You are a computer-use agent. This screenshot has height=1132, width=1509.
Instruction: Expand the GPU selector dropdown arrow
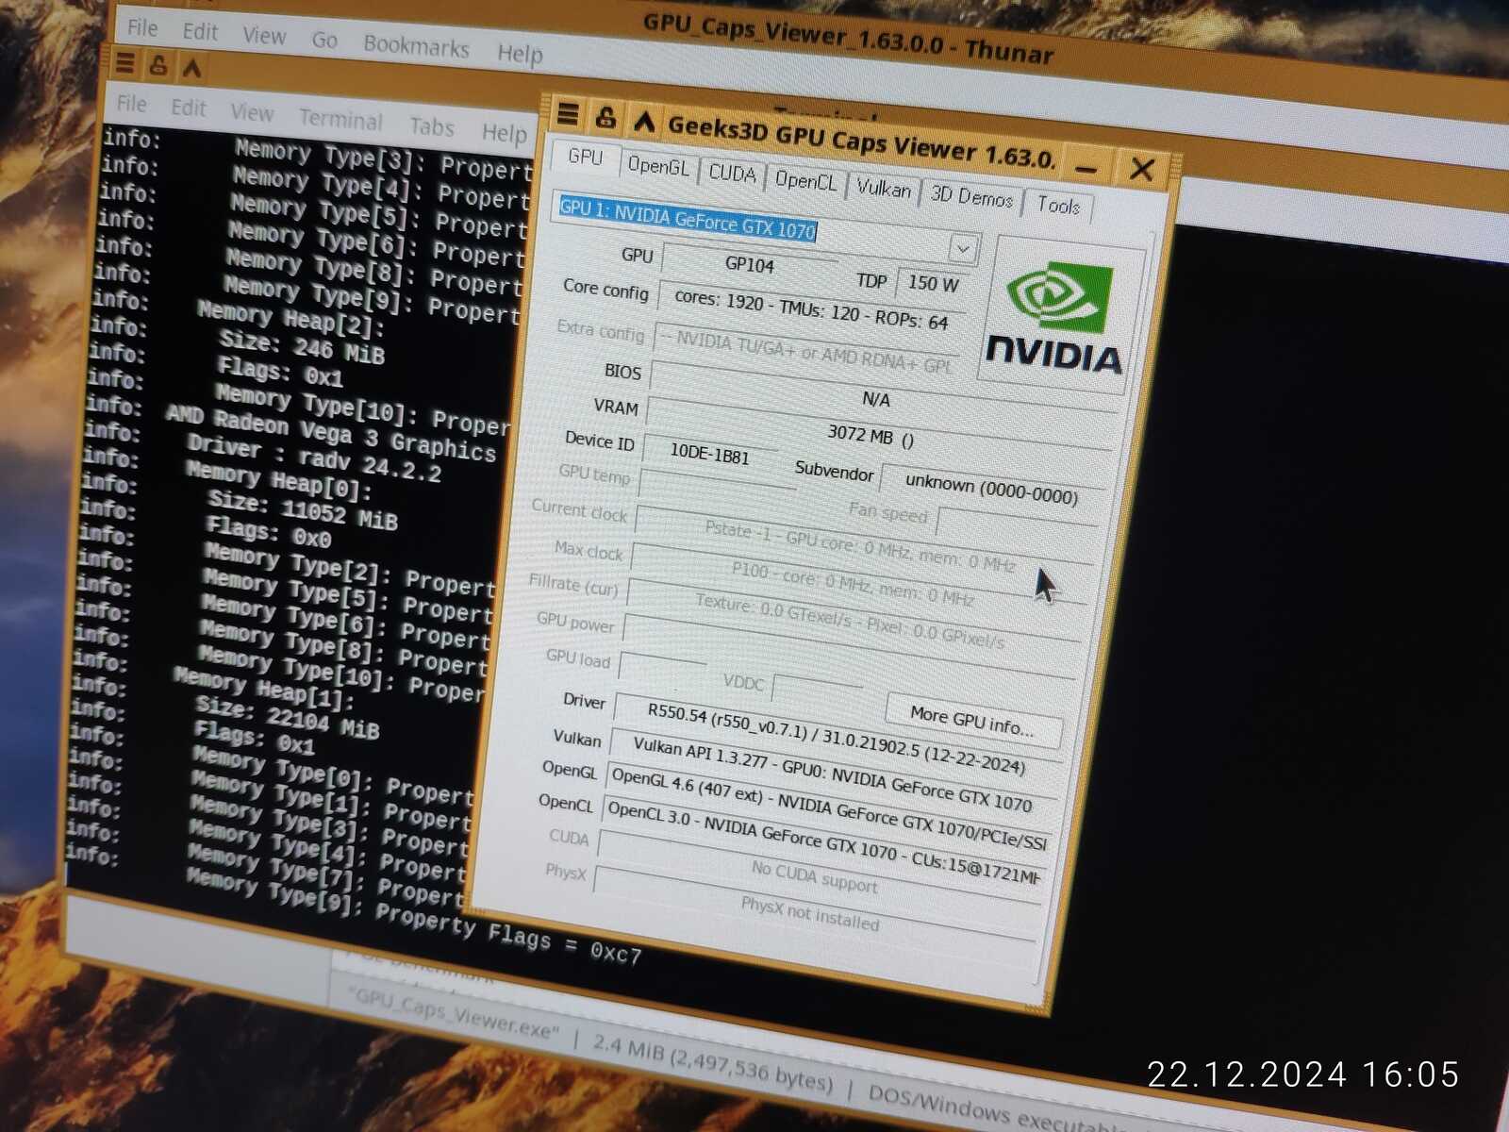pyautogui.click(x=962, y=249)
